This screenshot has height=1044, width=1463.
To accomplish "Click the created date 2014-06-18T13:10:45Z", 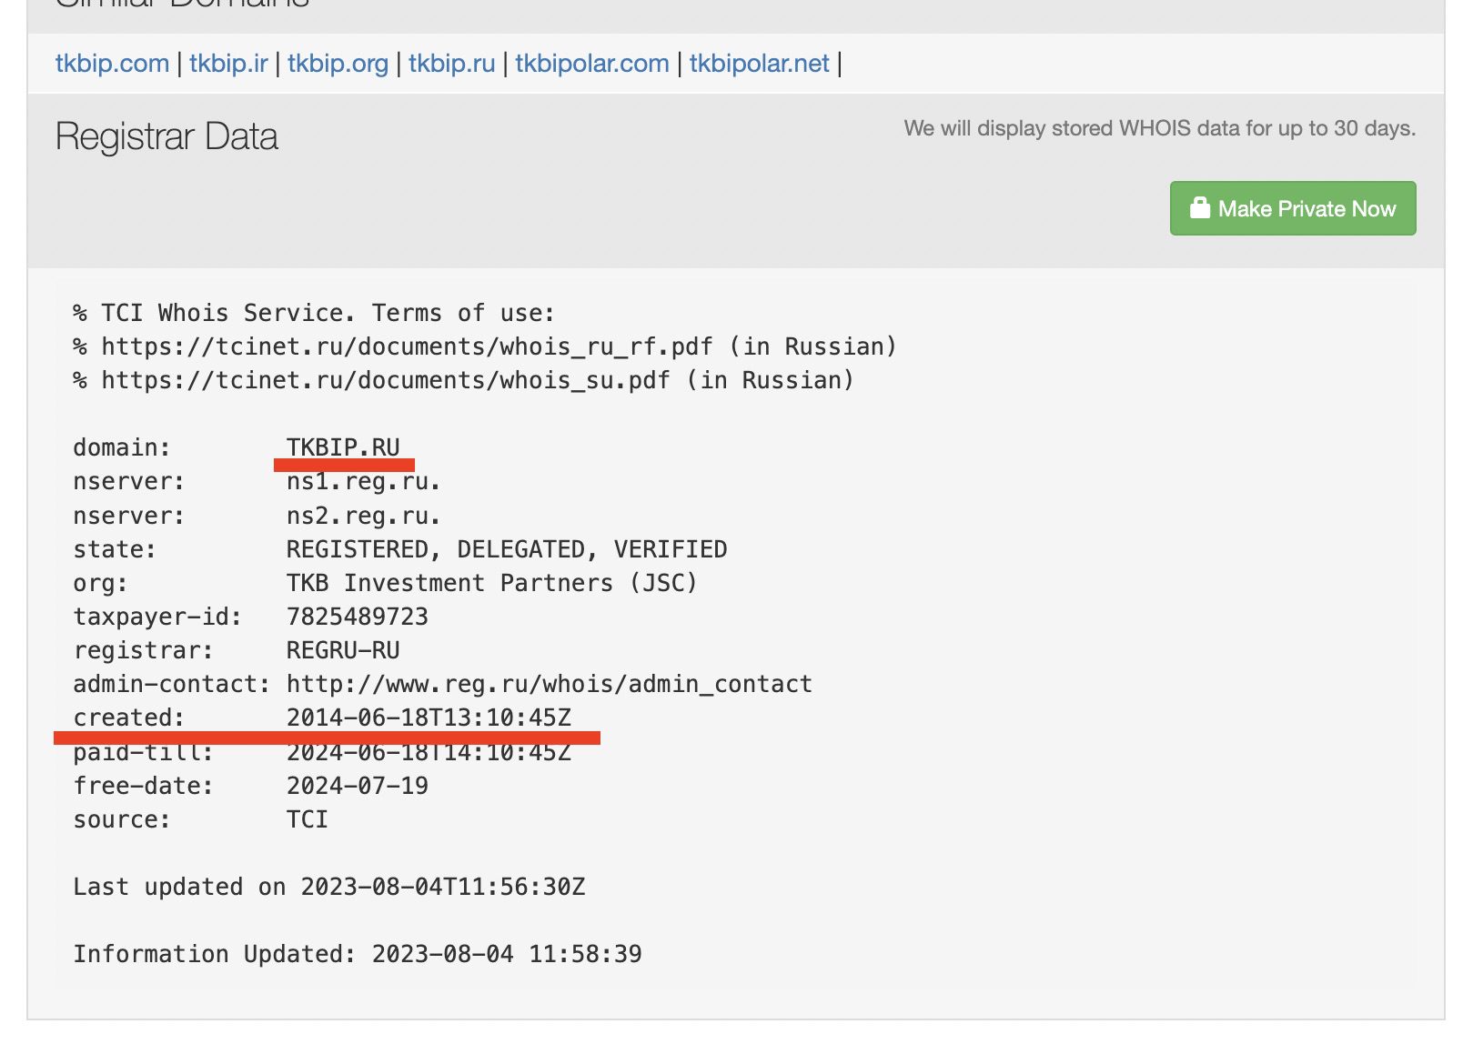I will pos(429,718).
